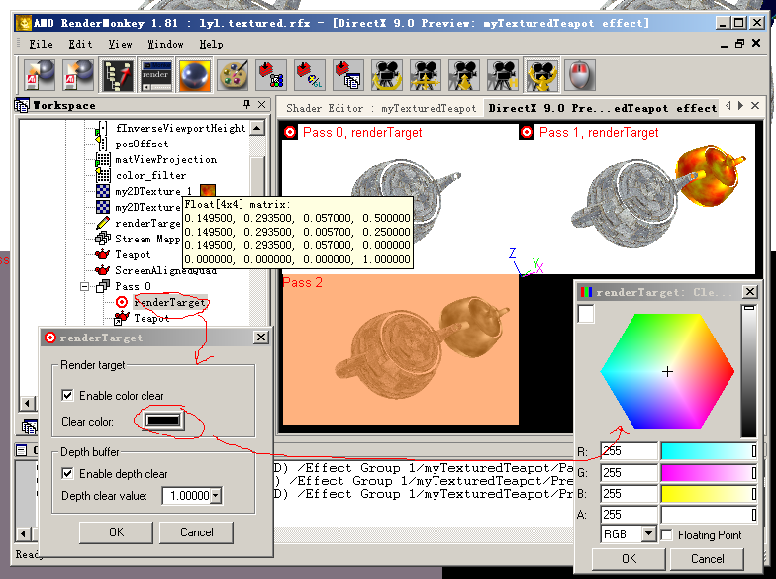Click OK in color picker dialog

click(629, 559)
